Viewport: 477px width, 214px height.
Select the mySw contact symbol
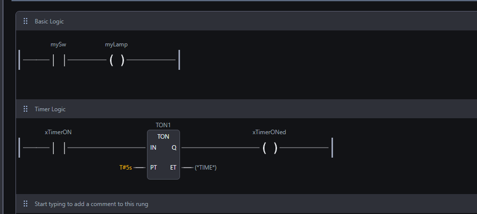pos(59,60)
